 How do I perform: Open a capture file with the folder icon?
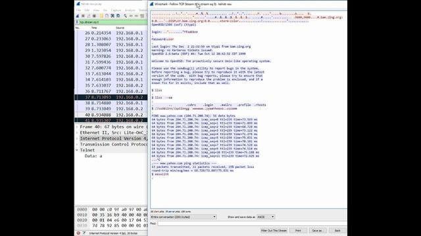pyautogui.click(x=101, y=16)
